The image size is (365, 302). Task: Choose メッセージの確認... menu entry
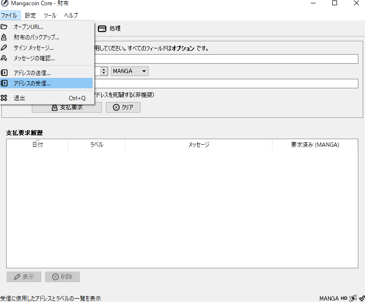pyautogui.click(x=47, y=58)
